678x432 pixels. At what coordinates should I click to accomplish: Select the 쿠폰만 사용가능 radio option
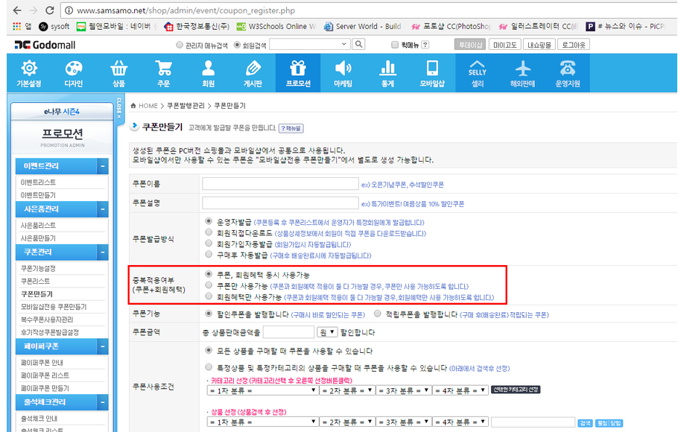coord(209,285)
